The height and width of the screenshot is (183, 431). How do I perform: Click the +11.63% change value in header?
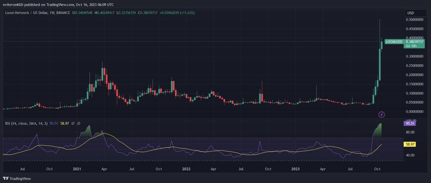189,13
